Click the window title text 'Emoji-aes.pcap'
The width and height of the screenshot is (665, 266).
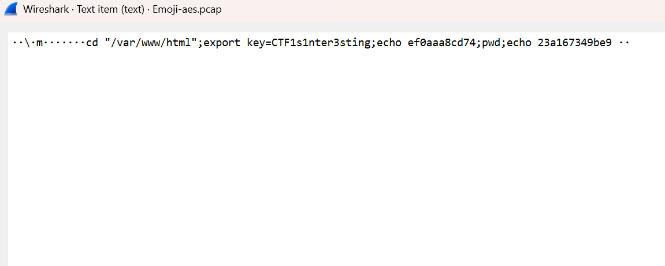pyautogui.click(x=187, y=10)
